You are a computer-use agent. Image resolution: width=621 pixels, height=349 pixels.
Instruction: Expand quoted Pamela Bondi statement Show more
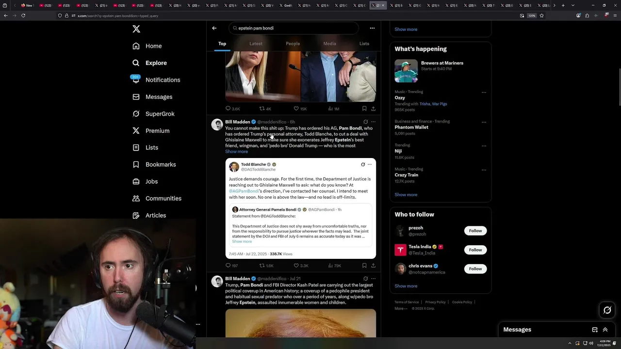click(242, 241)
